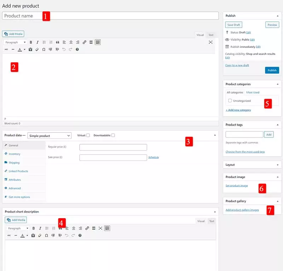Click Add Media above main editor
Image resolution: width=283 pixels, height=271 pixels.
(13, 34)
